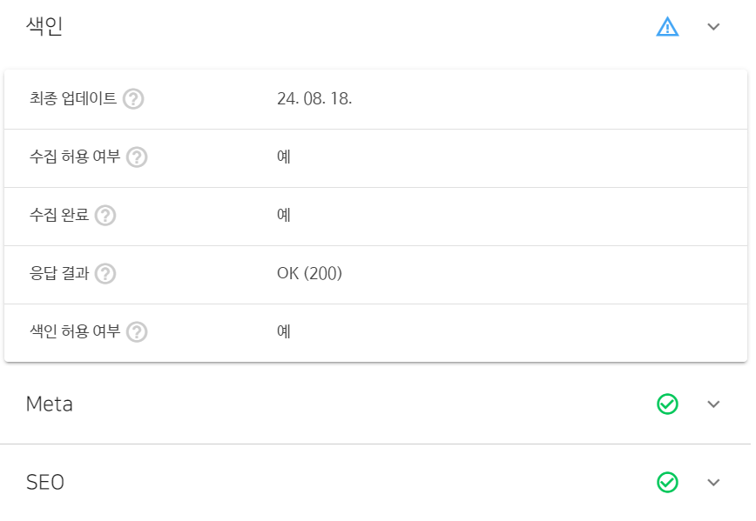Click help icon next to 수집 완료

(105, 216)
